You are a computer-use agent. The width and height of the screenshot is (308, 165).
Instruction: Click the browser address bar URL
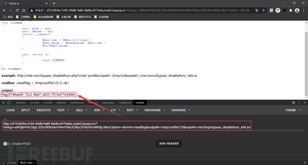click(149, 10)
